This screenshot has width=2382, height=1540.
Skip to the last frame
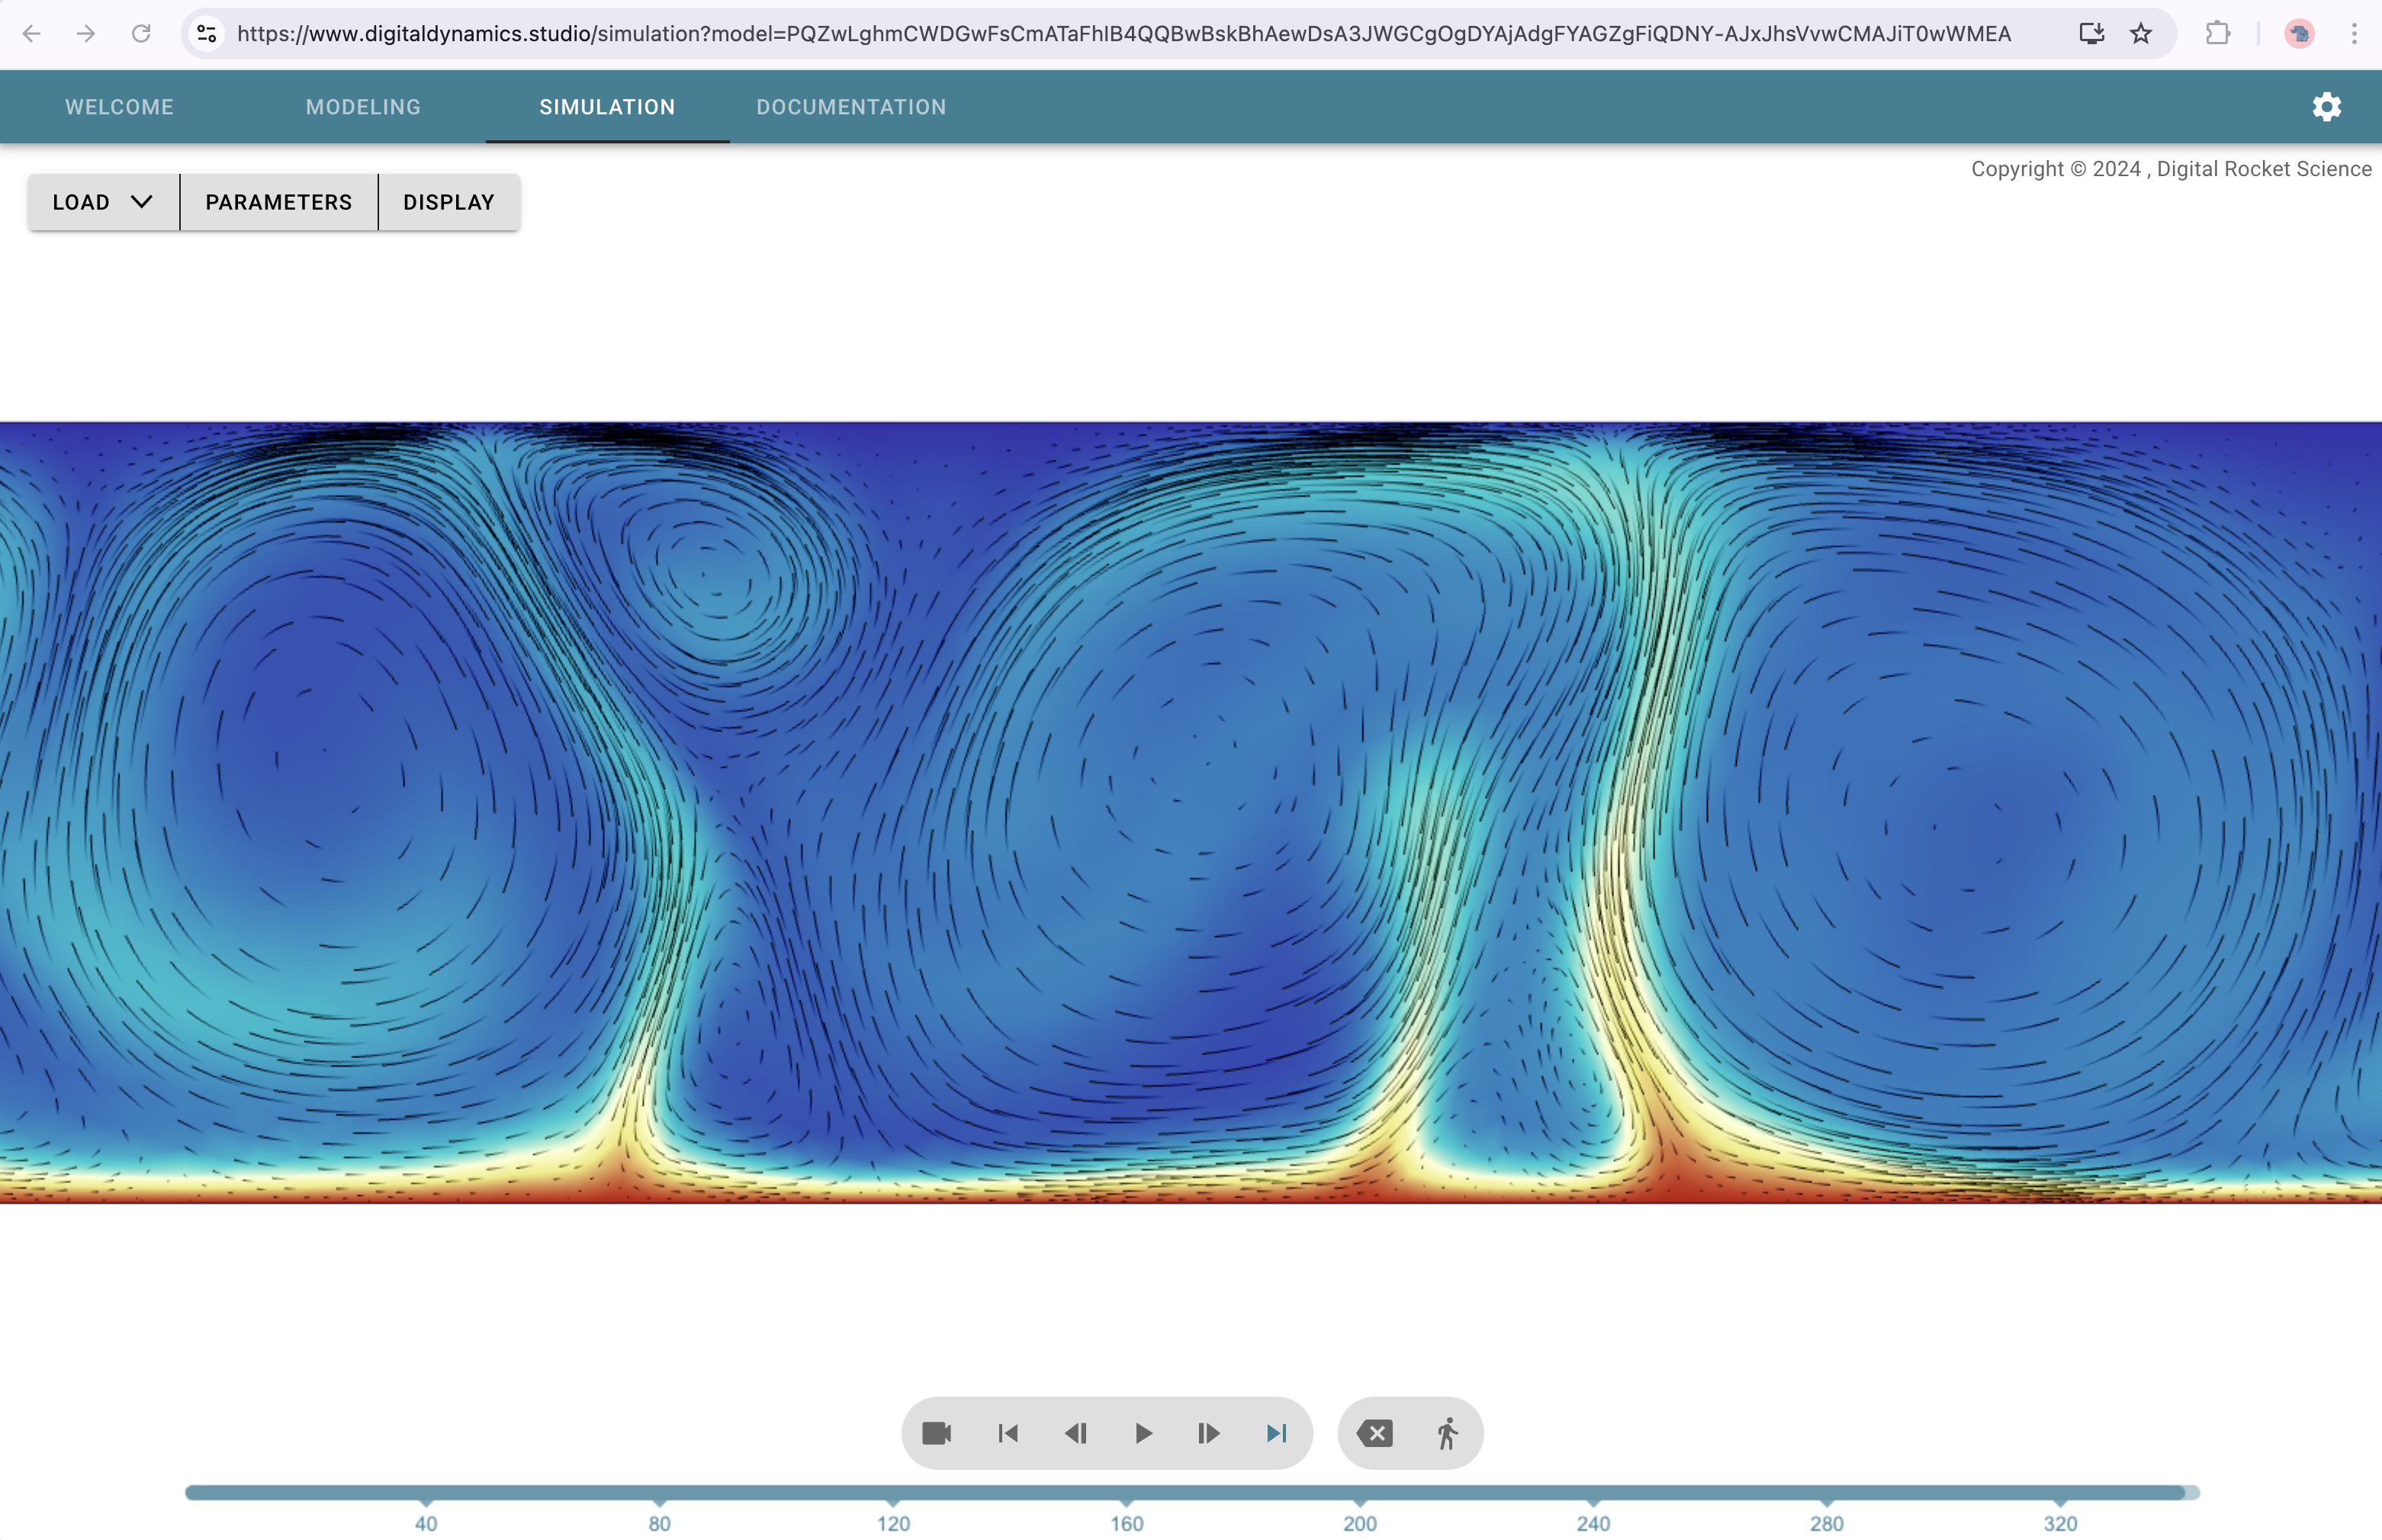[1277, 1433]
